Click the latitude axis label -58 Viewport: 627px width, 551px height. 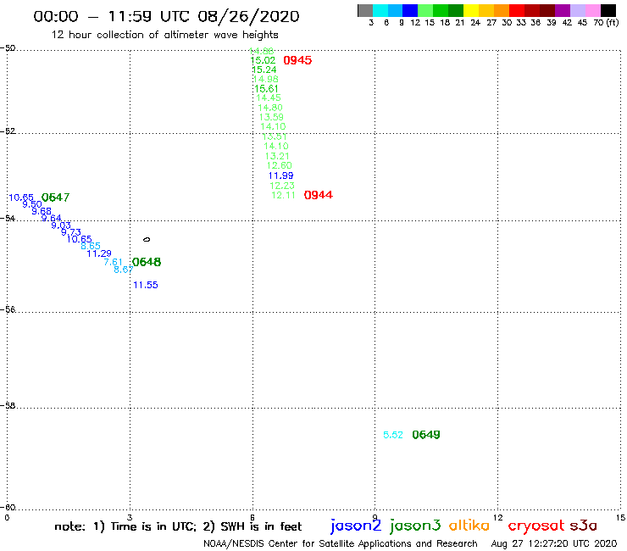tap(8, 406)
